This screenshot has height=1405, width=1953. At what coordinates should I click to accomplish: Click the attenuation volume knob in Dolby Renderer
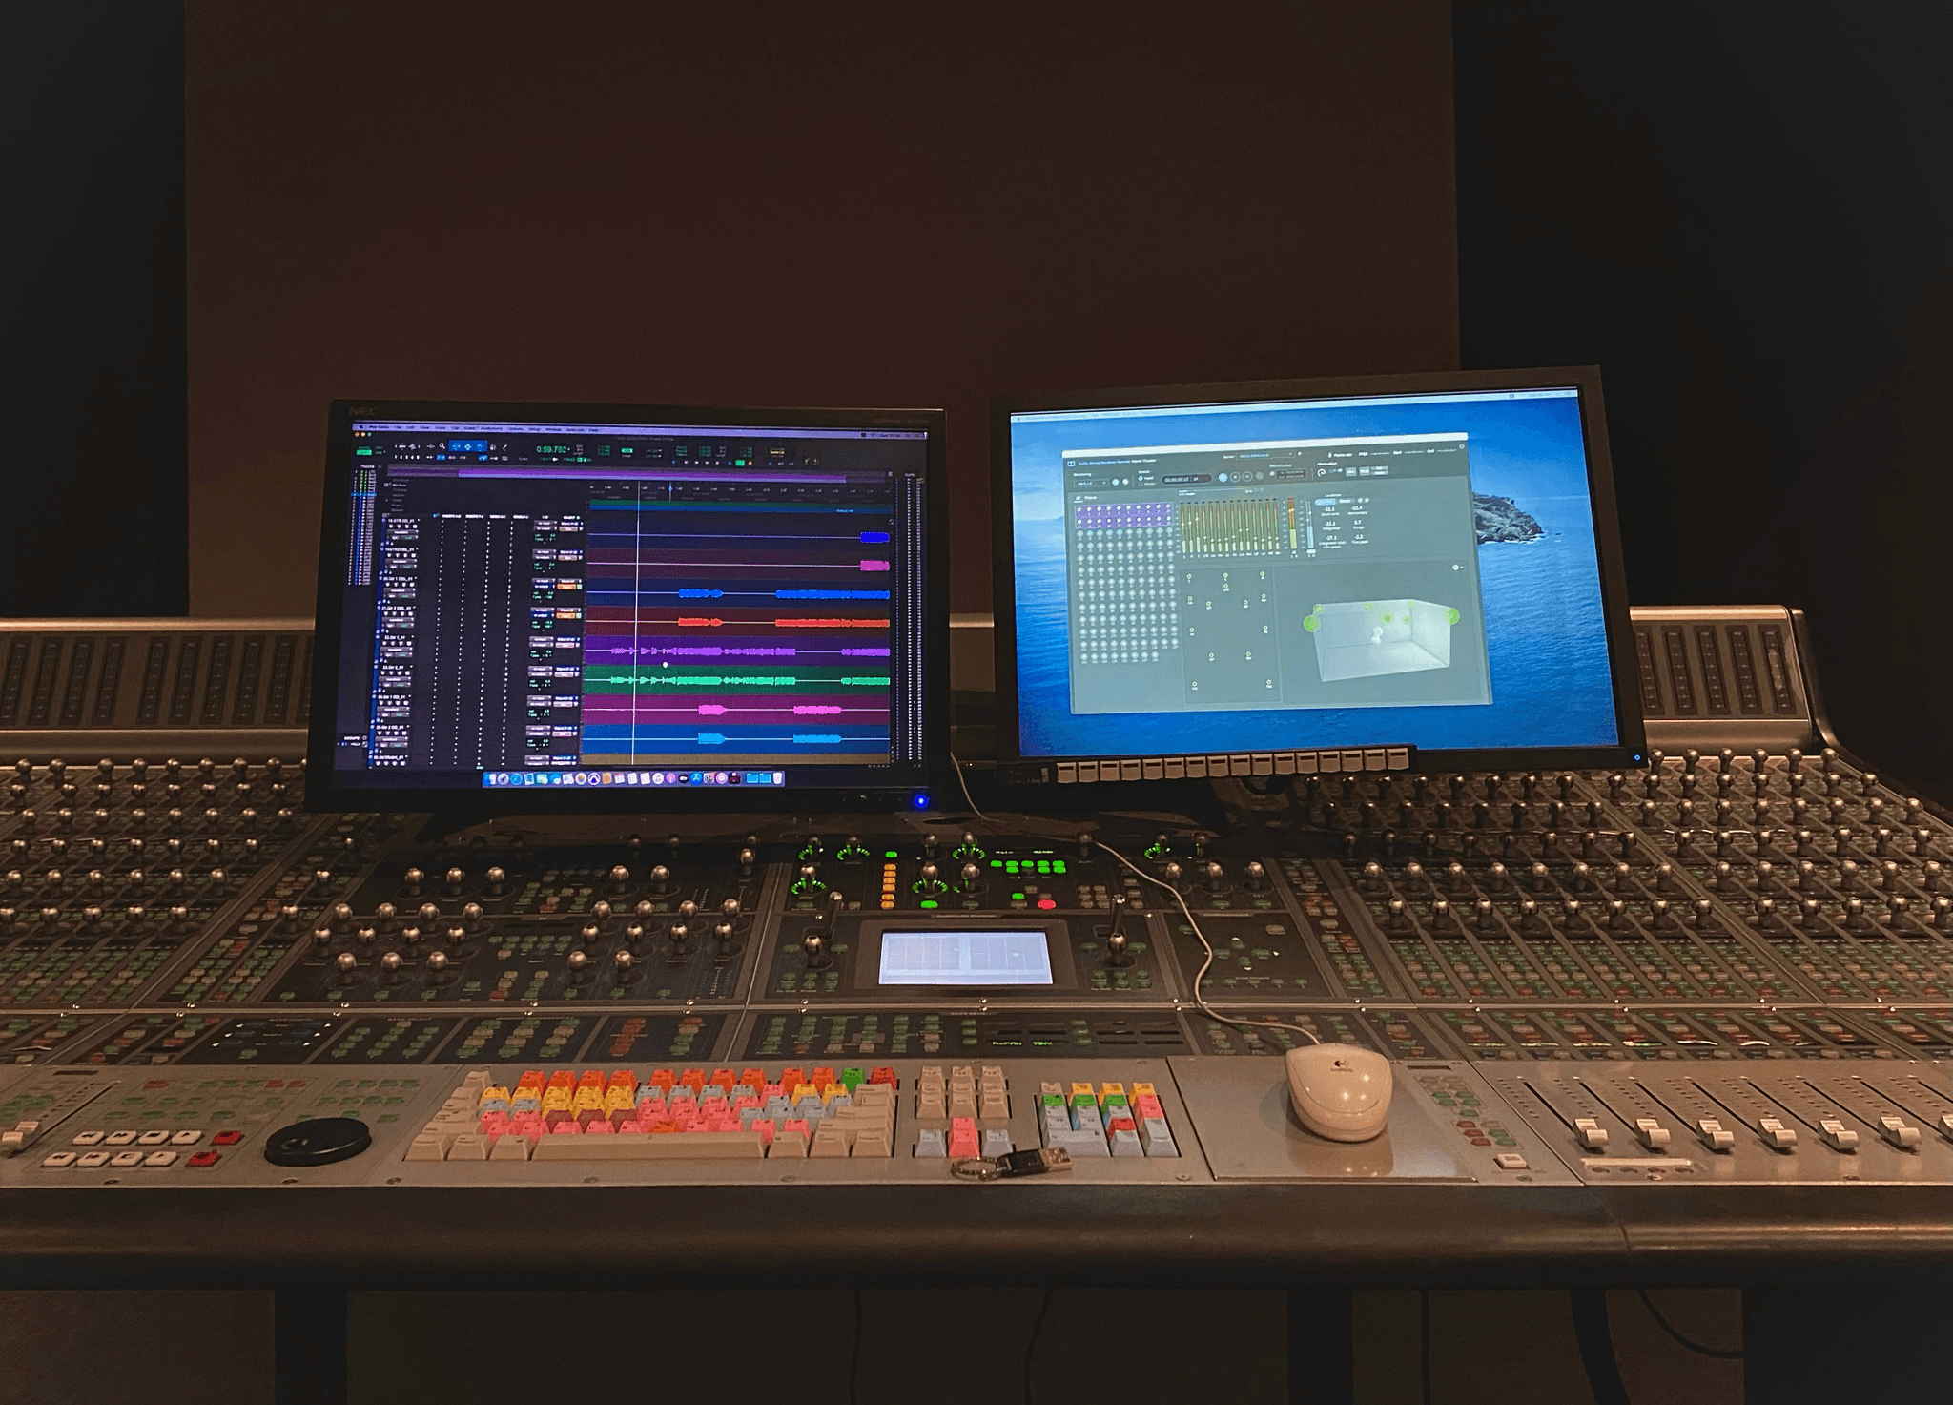[x=1322, y=472]
